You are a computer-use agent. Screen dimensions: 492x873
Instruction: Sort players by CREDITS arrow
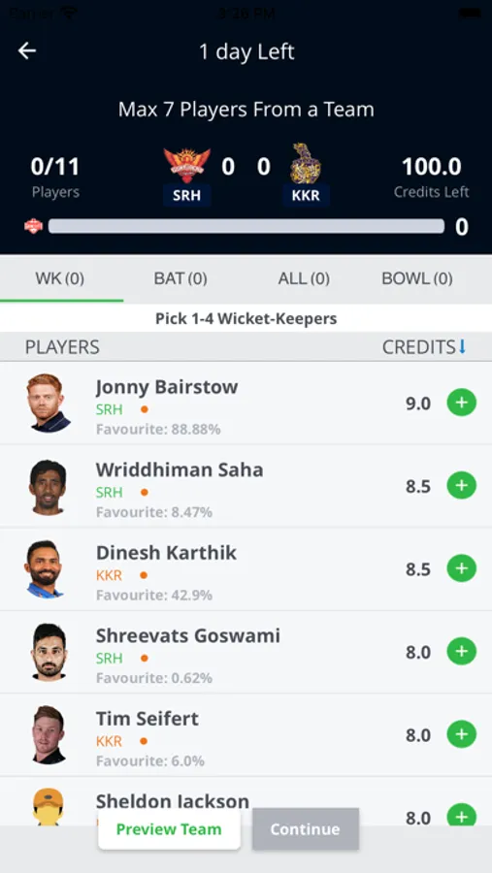click(461, 347)
